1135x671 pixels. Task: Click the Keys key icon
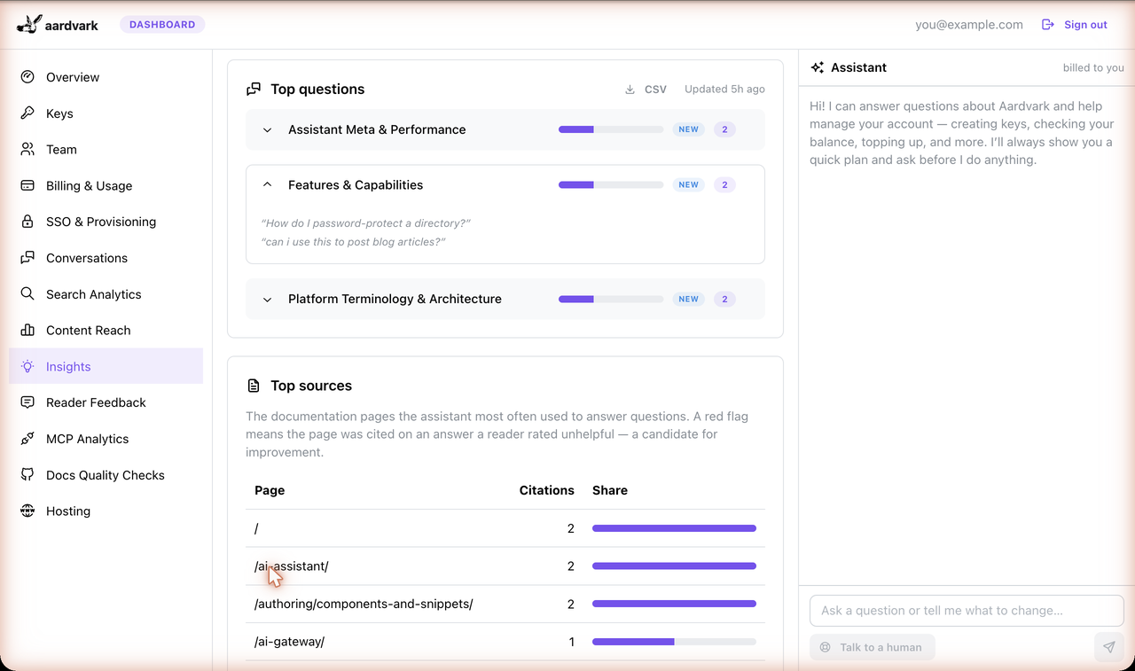(27, 113)
